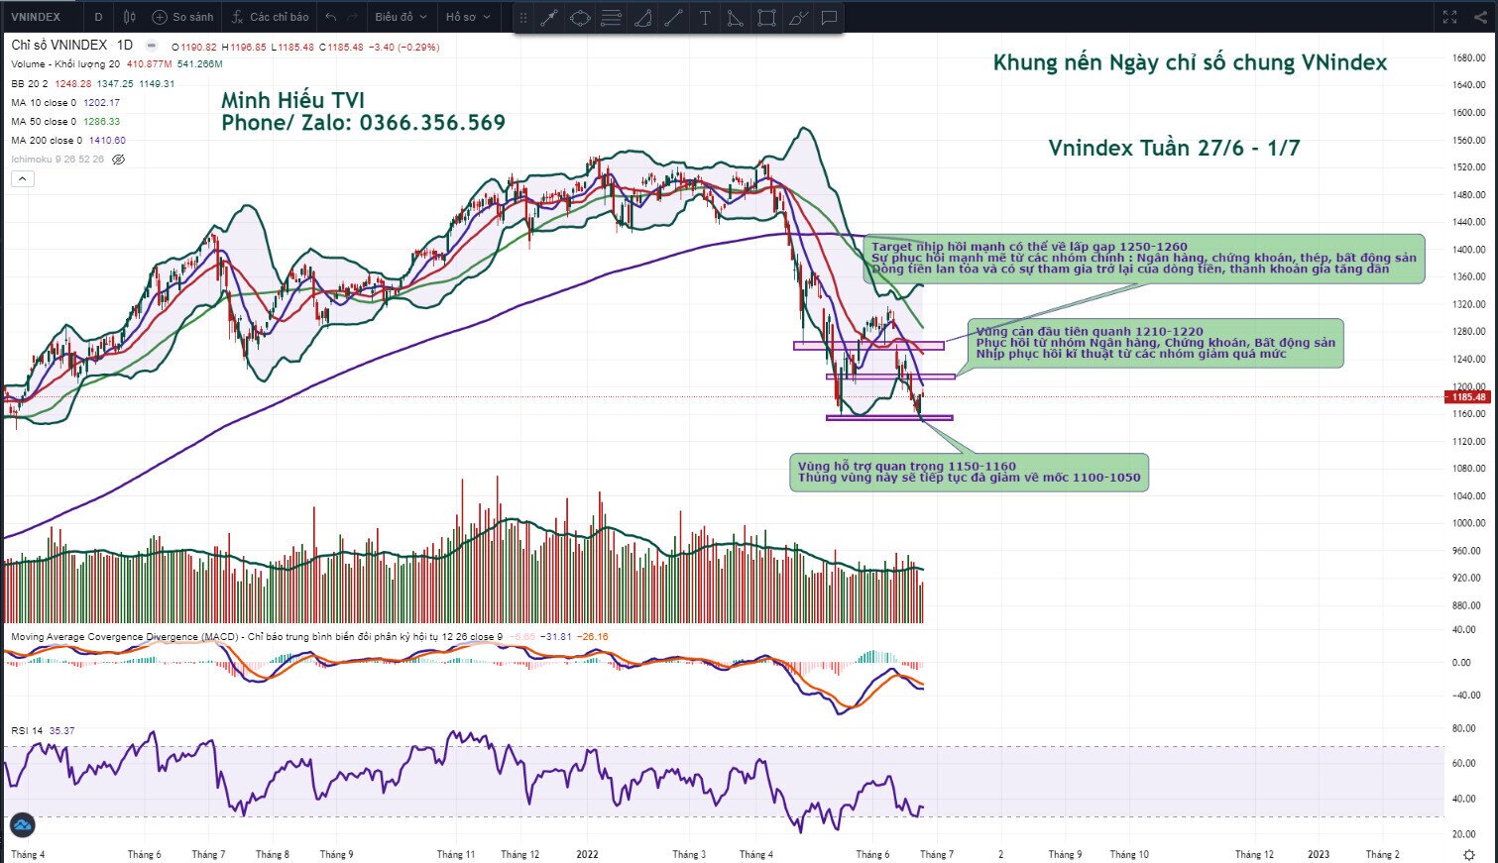Select the trend line drawing tool
The height and width of the screenshot is (863, 1498).
(549, 18)
